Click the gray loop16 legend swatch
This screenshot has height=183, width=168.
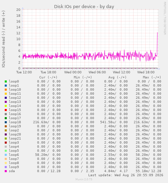click(6, 114)
